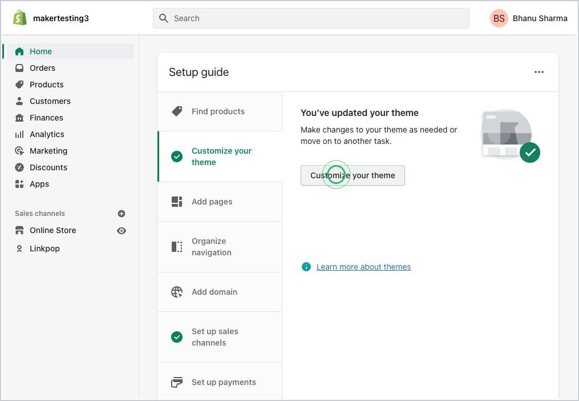579x401 pixels.
Task: Open the Marketing target icon
Action: pyautogui.click(x=19, y=151)
